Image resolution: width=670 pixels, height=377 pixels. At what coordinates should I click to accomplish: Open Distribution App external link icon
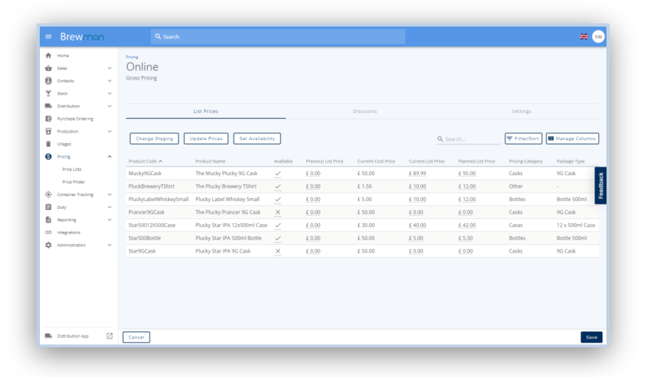110,336
